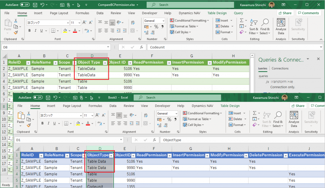The width and height of the screenshot is (325, 188).
Task: Increase font size in CompareBCPermission ribbon
Action: [x=84, y=22]
